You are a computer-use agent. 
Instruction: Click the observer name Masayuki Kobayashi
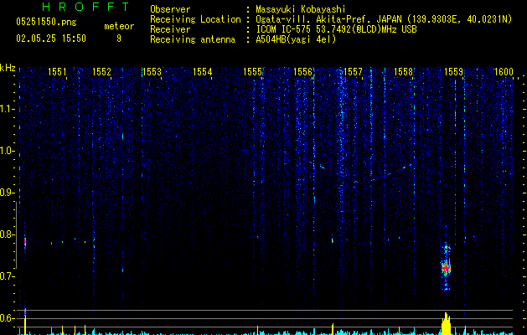click(x=301, y=9)
